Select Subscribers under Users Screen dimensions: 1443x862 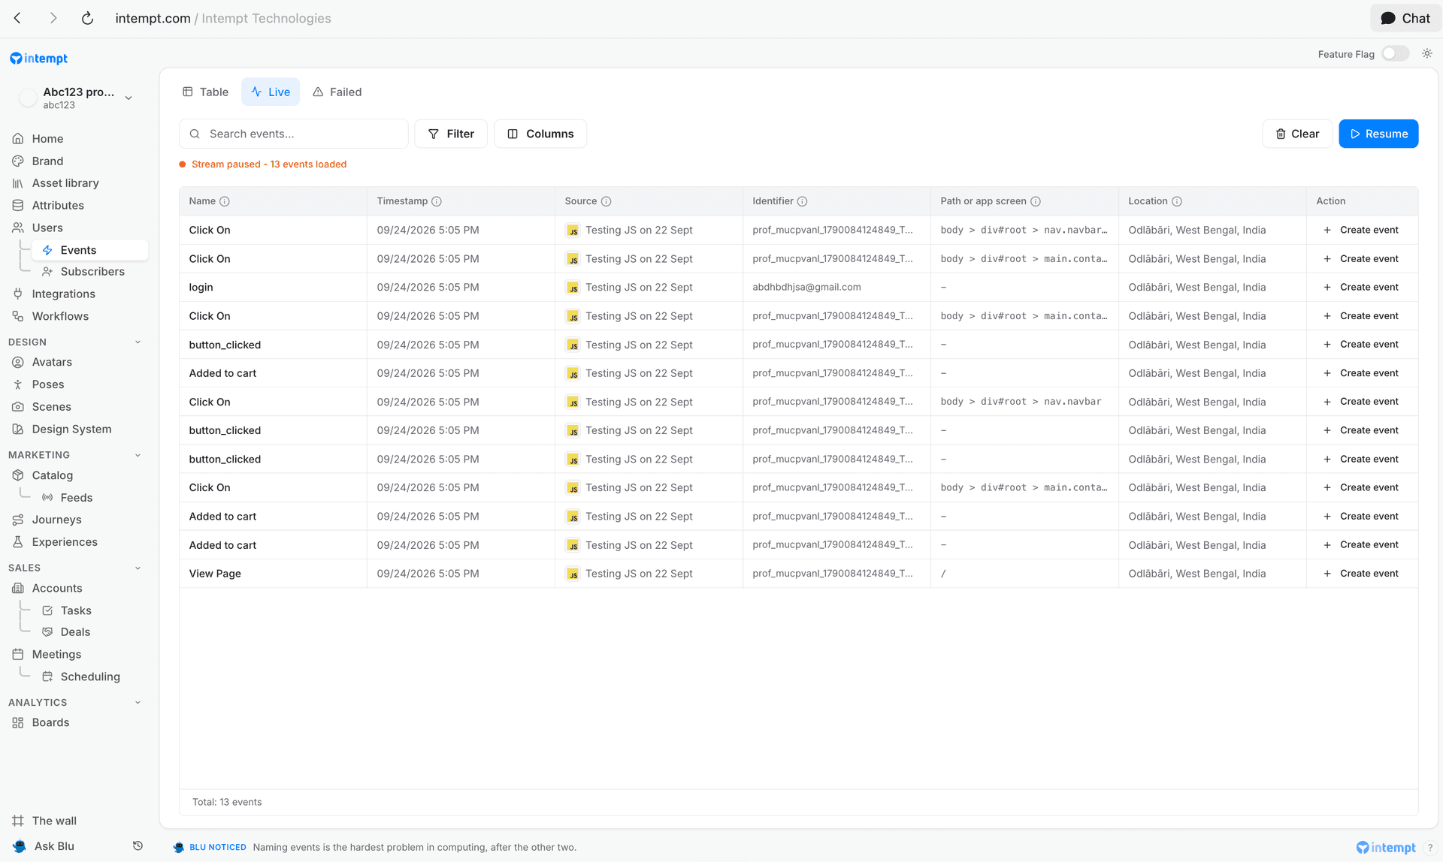pos(92,272)
